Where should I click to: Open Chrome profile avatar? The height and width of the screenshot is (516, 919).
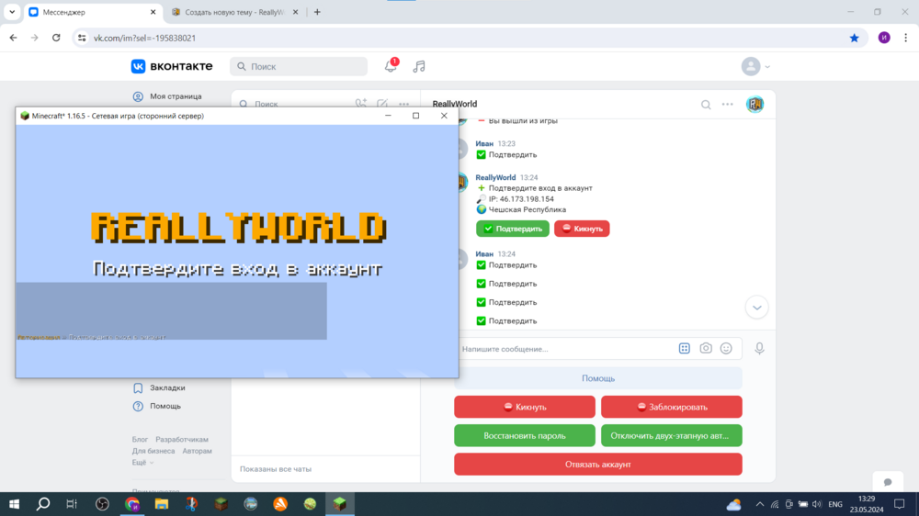884,38
